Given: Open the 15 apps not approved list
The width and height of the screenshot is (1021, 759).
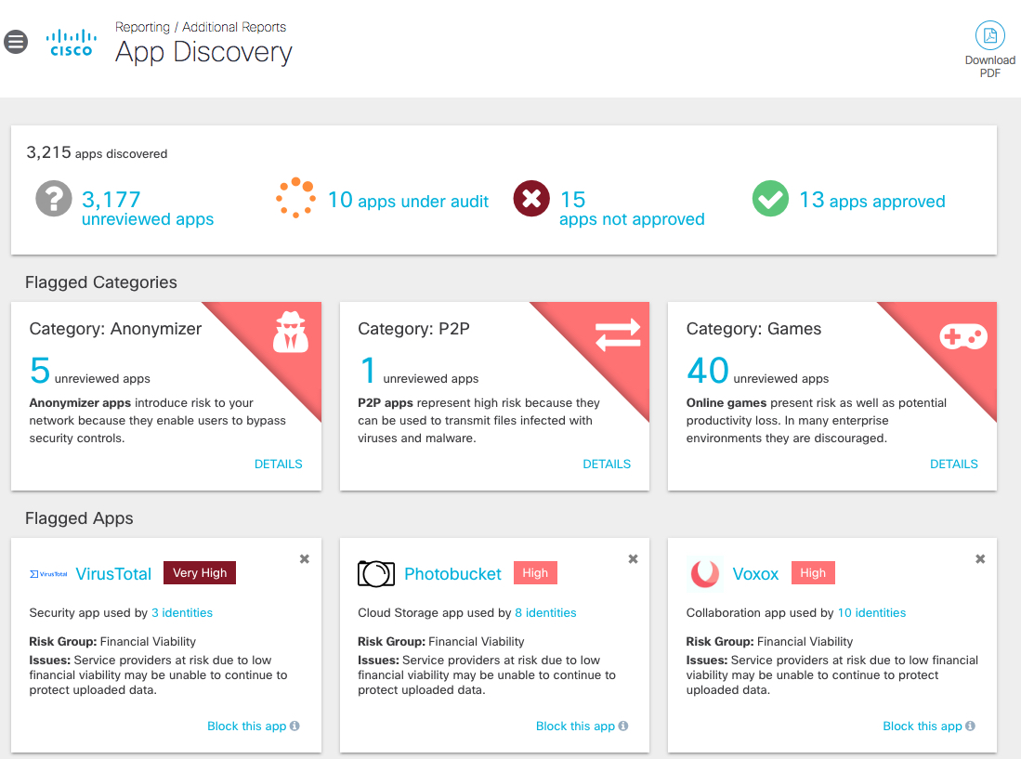Looking at the screenshot, I should tap(632, 208).
